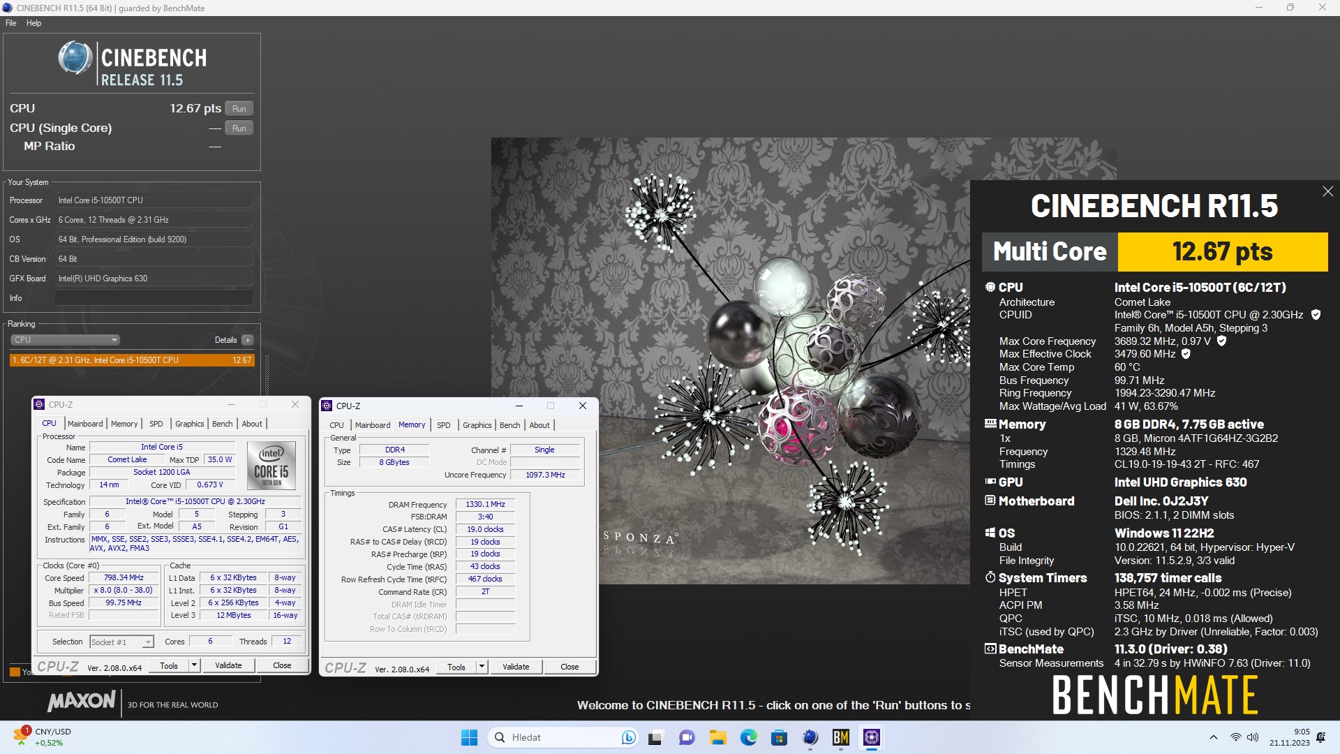Viewport: 1340px width, 754px height.
Task: Click the Motherboard icon in BenchMate panel
Action: [x=990, y=501]
